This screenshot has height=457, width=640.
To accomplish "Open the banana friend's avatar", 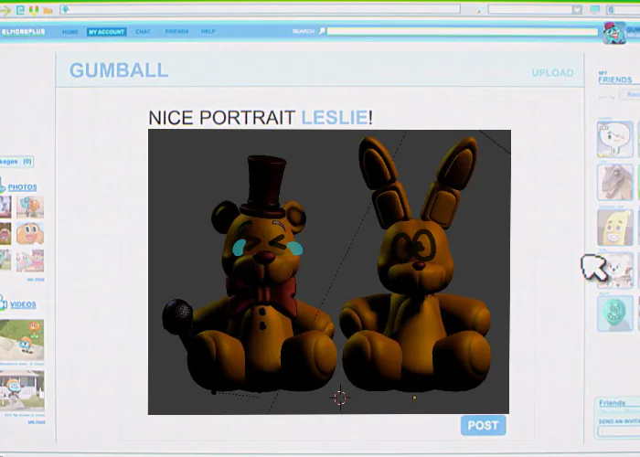I will coord(615,228).
